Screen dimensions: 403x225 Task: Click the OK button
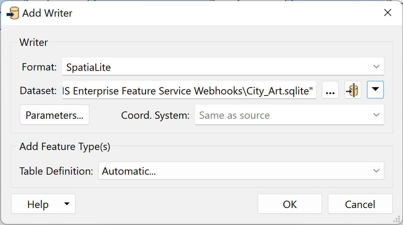[x=290, y=204]
